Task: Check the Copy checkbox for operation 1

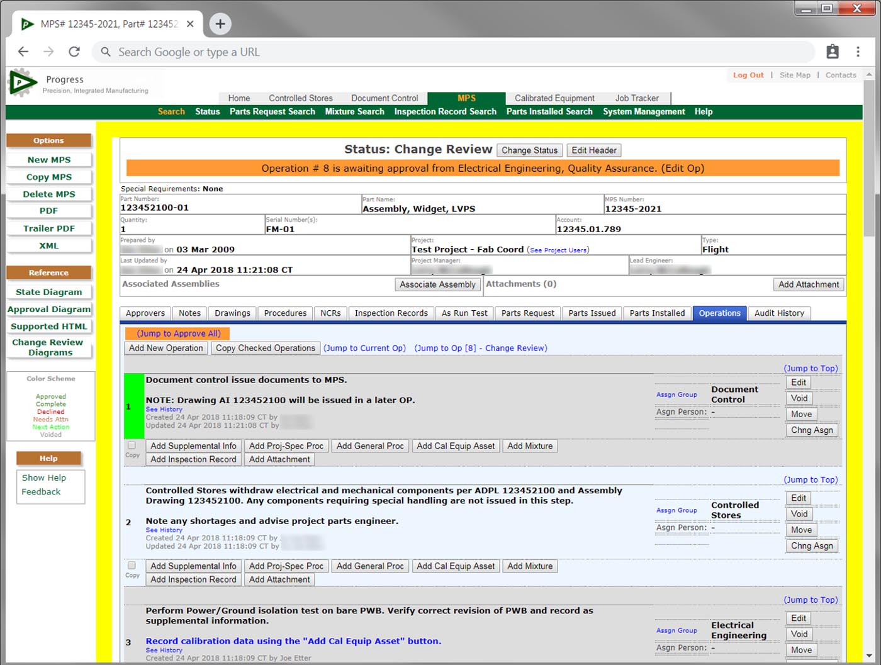Action: click(x=132, y=445)
